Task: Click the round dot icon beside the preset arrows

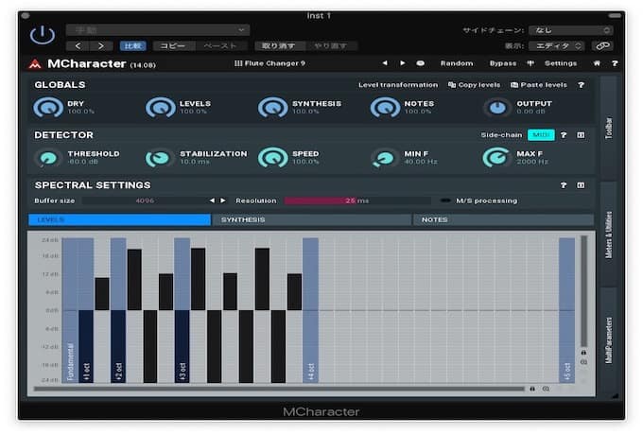Action: [x=421, y=63]
